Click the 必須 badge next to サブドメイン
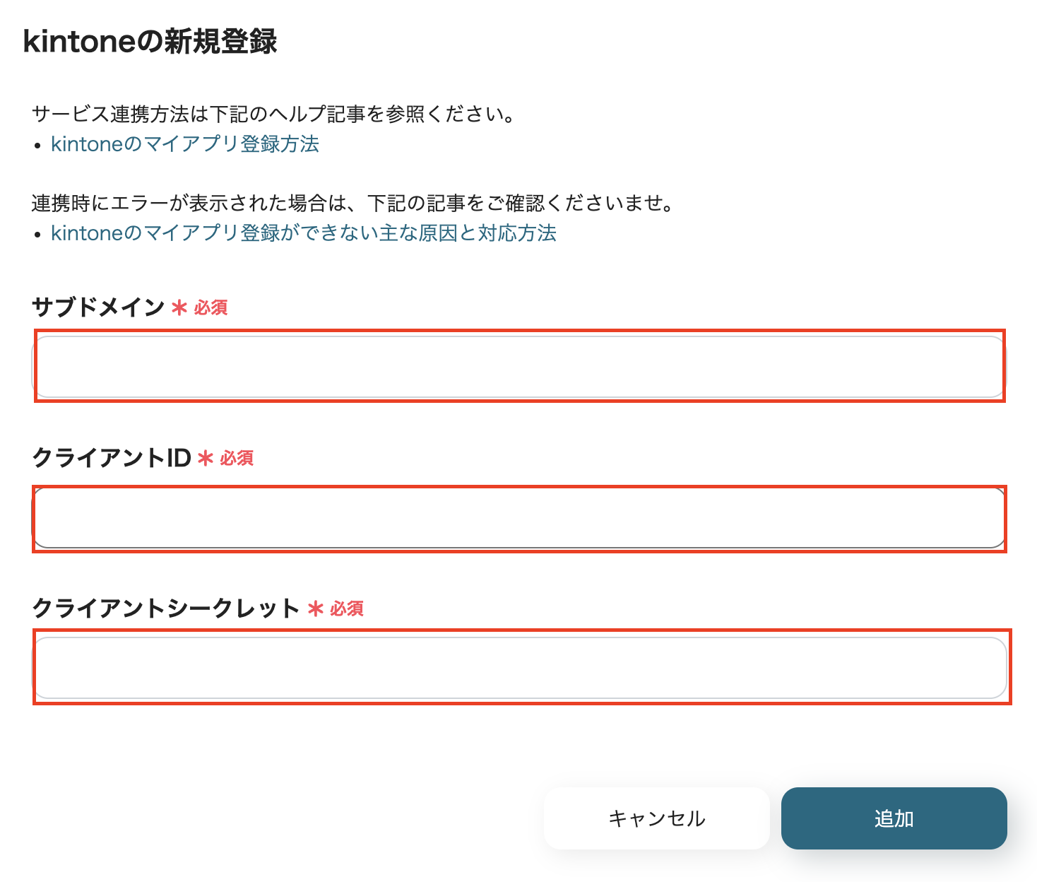Viewport: 1037px width, 882px height. [211, 308]
